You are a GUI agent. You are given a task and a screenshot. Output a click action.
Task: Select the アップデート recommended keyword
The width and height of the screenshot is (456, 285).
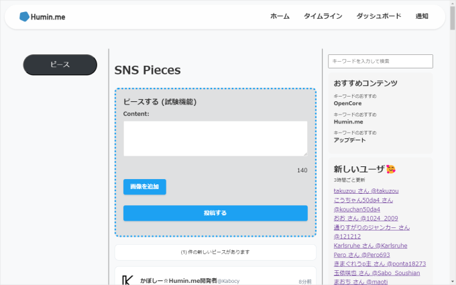[349, 140]
